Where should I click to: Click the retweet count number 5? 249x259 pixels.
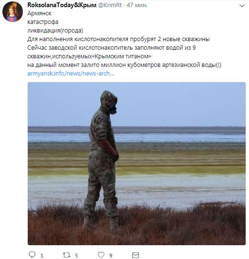click(x=76, y=256)
